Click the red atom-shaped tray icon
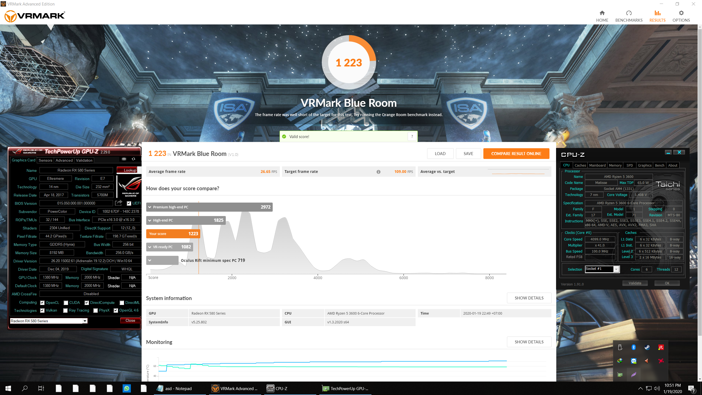 (x=661, y=361)
